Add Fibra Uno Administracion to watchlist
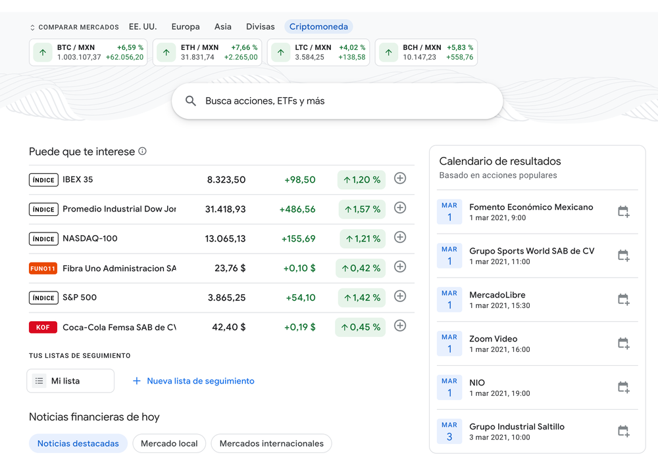658x459 pixels. [400, 267]
